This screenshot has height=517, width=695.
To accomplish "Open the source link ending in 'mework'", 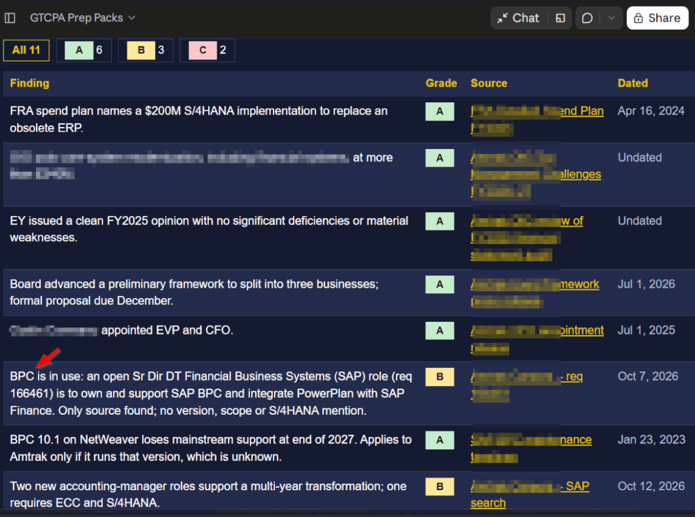I will point(535,293).
